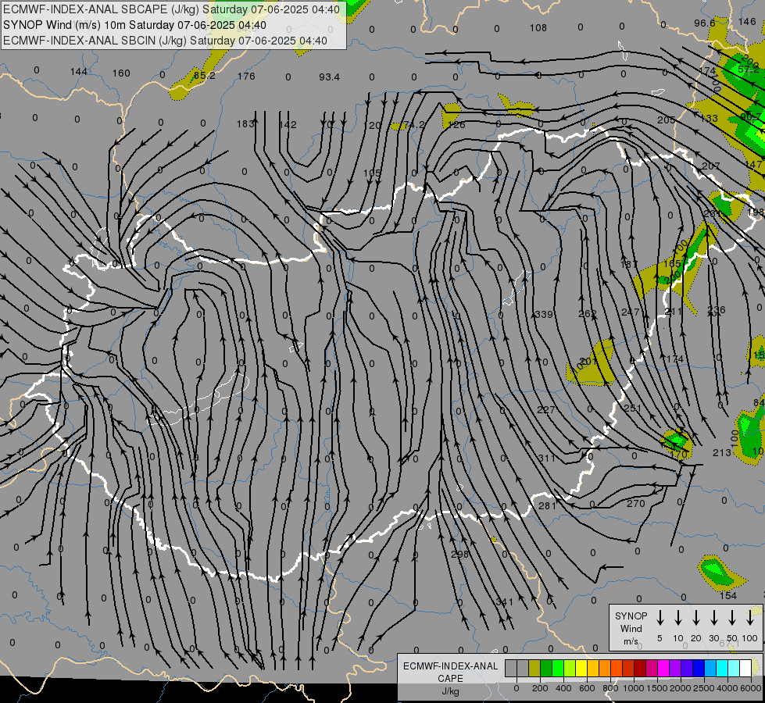765x703 pixels.
Task: Click the map value 341
Action: 505,601
